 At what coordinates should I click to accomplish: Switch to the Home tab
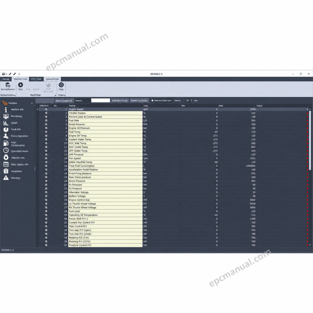click(6, 79)
